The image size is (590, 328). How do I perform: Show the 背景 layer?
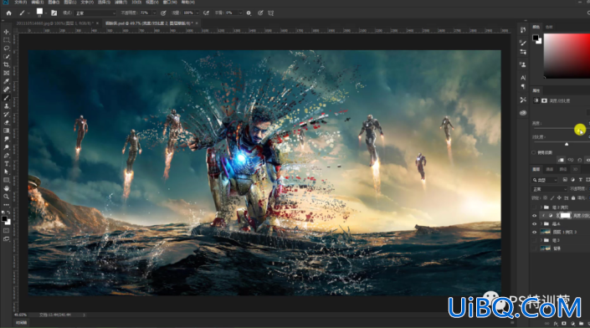click(534, 249)
